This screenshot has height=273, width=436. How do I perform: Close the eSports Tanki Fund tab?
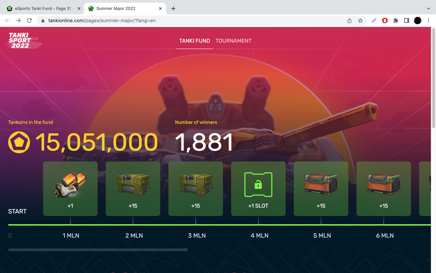click(x=79, y=9)
